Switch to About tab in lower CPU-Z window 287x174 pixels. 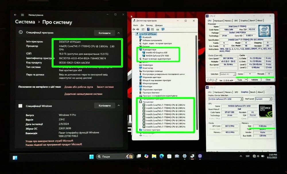pyautogui.click(x=260, y=92)
